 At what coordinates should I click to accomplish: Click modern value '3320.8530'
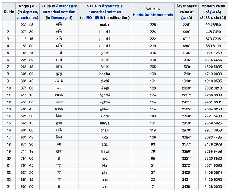click(x=213, y=159)
